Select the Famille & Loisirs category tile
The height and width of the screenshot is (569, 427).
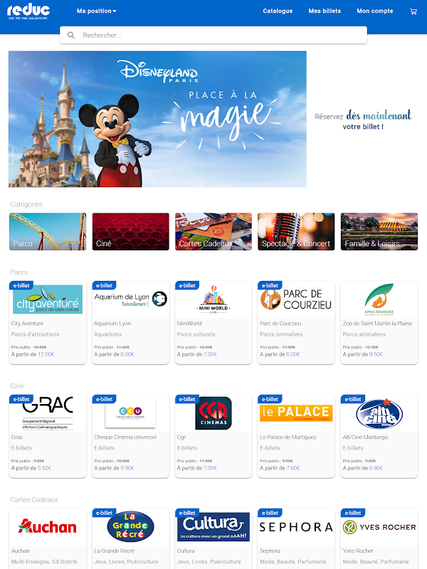[379, 232]
